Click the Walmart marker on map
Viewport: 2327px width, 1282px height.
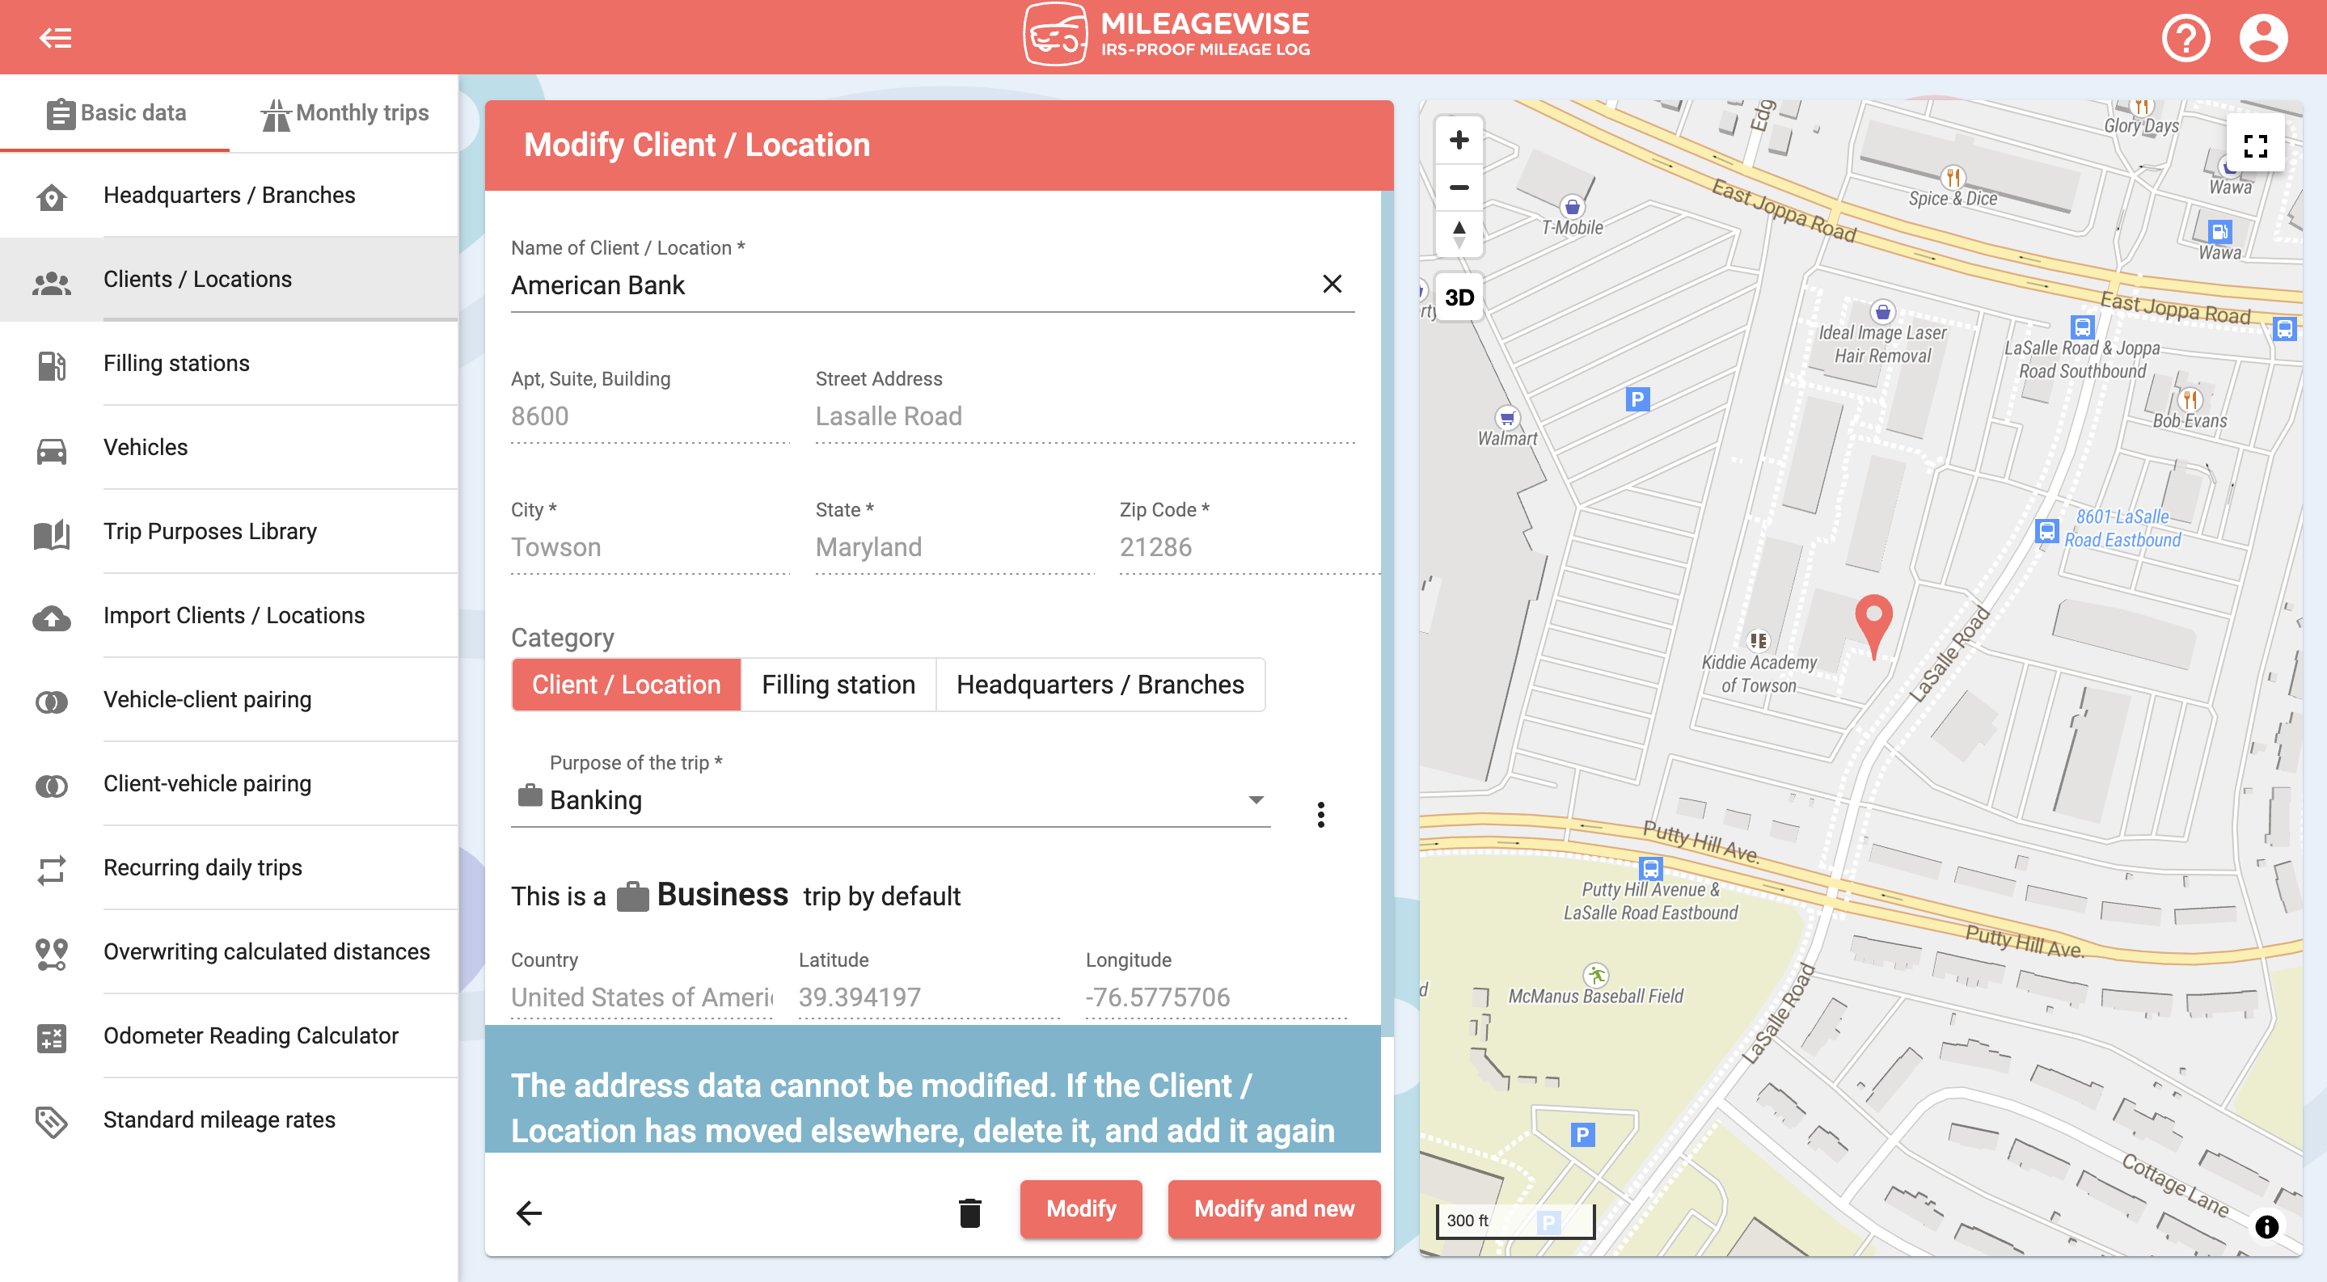pos(1507,418)
